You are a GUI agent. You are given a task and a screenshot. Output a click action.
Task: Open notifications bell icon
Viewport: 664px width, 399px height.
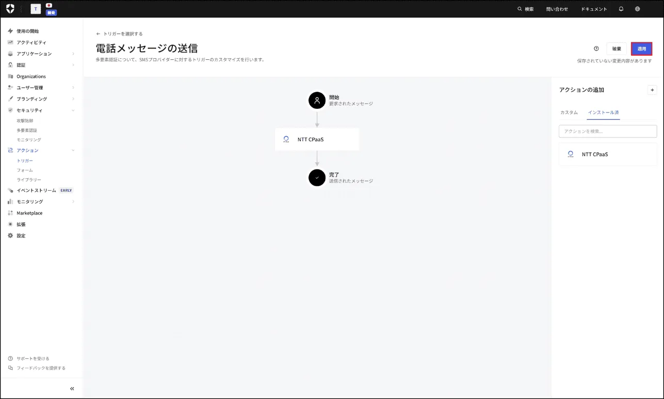pyautogui.click(x=621, y=9)
